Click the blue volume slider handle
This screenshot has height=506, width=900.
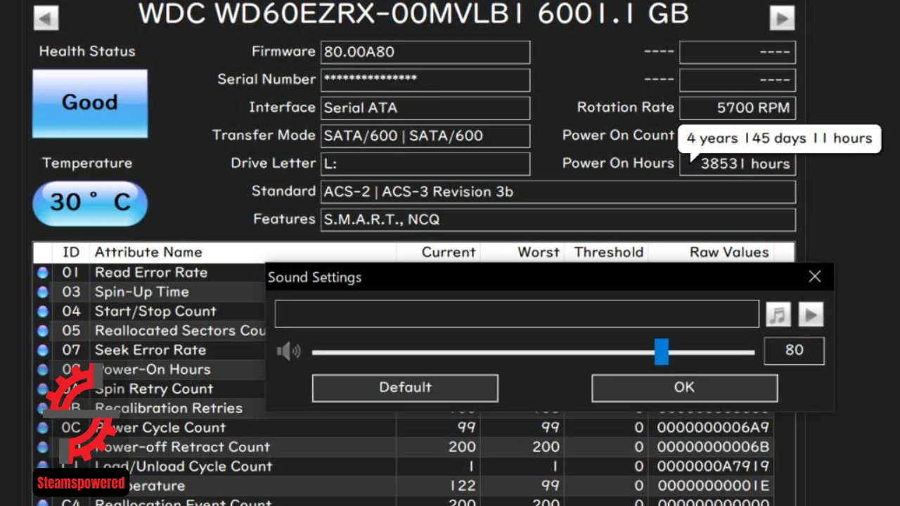[662, 351]
